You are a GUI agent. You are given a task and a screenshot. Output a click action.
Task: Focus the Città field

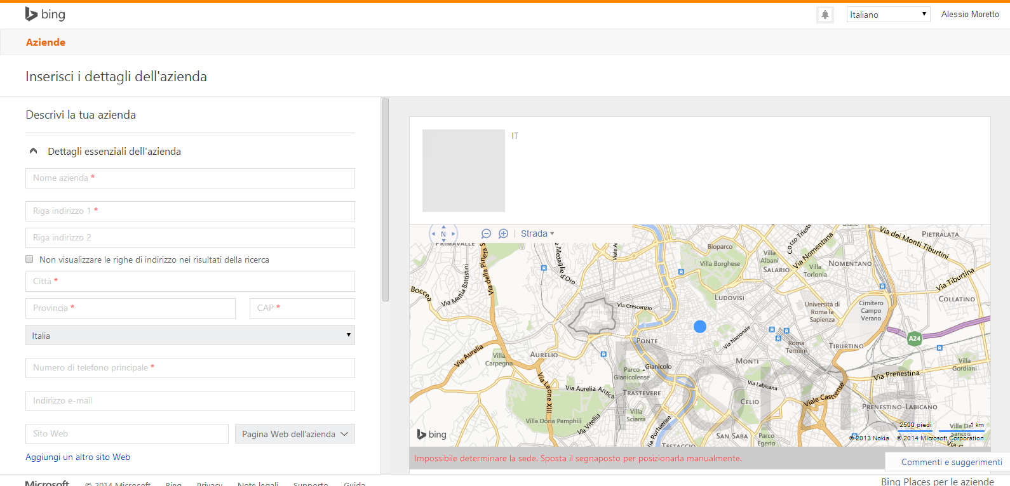coord(190,282)
